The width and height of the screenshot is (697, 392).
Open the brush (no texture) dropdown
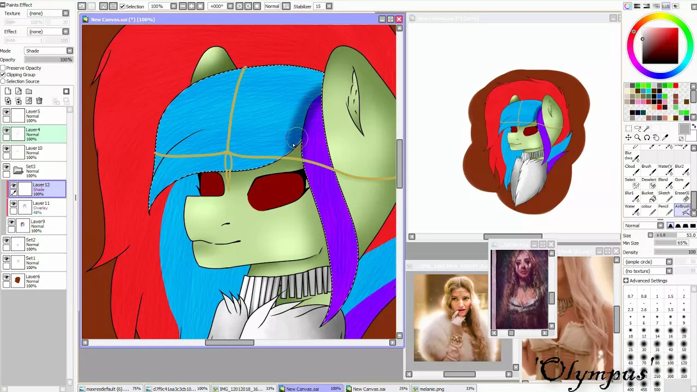pos(648,271)
